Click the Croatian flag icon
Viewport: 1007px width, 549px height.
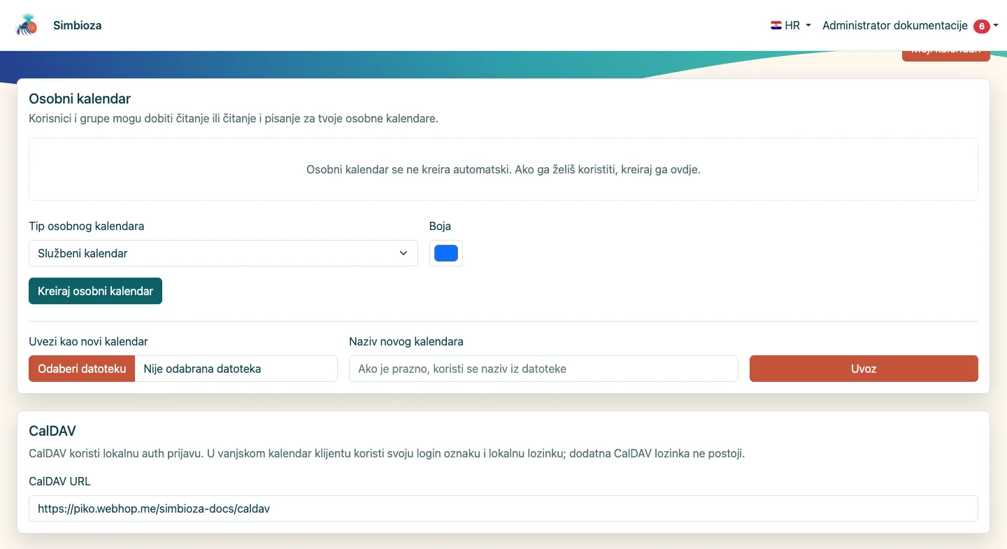click(776, 25)
